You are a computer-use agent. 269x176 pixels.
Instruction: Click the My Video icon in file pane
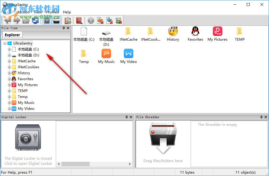point(129,53)
